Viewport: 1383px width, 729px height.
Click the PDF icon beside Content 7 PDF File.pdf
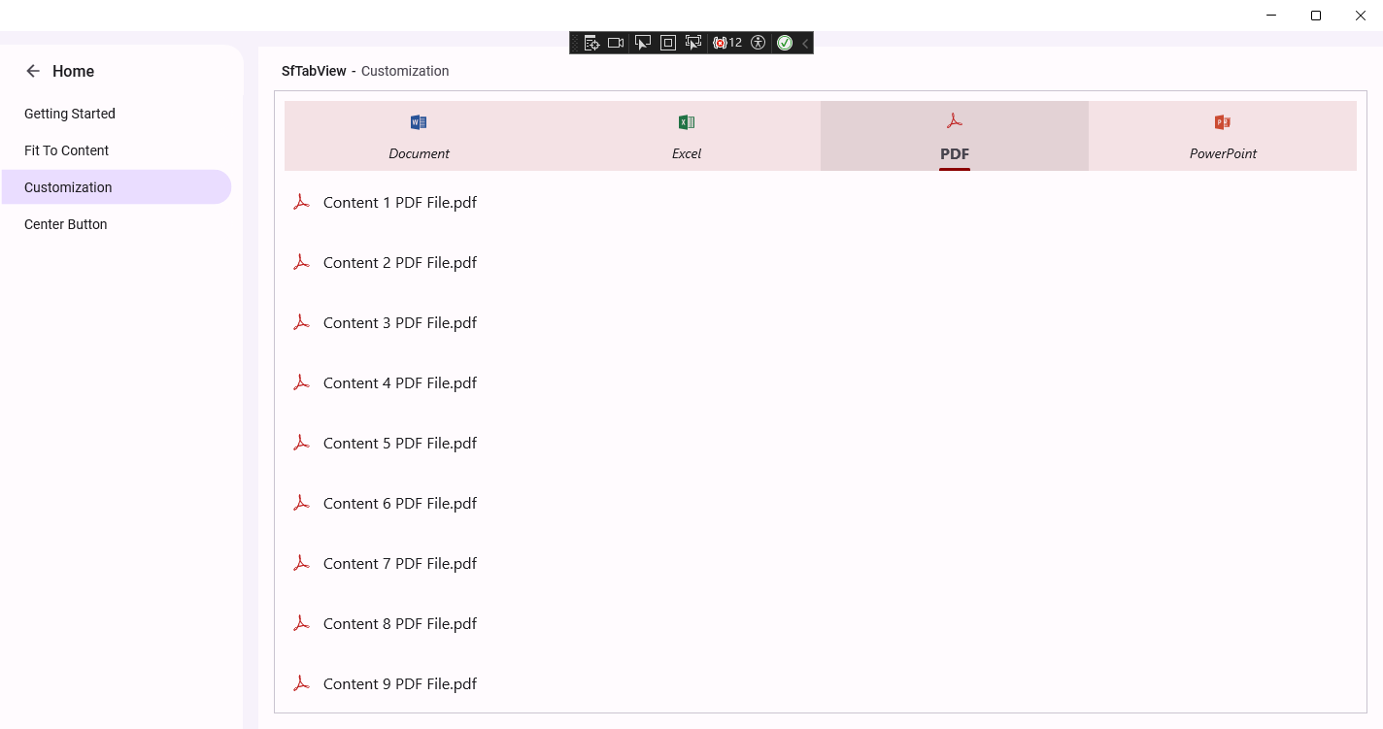[x=302, y=563]
